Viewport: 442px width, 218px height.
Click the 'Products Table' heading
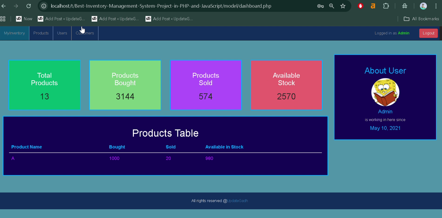pos(165,133)
